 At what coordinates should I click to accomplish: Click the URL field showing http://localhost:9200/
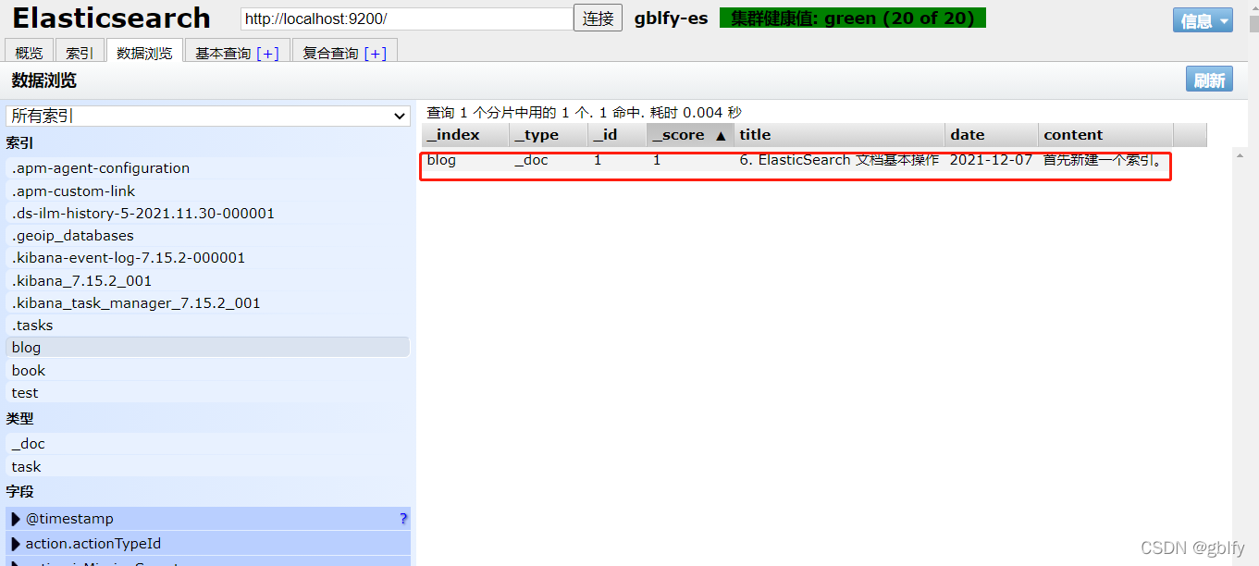coord(407,18)
